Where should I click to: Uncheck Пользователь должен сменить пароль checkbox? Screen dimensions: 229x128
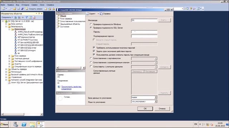94,54
